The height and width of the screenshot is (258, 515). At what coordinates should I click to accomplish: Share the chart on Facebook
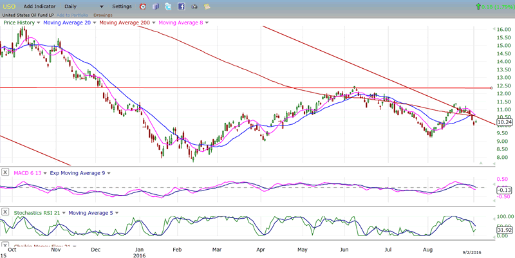pyautogui.click(x=181, y=6)
